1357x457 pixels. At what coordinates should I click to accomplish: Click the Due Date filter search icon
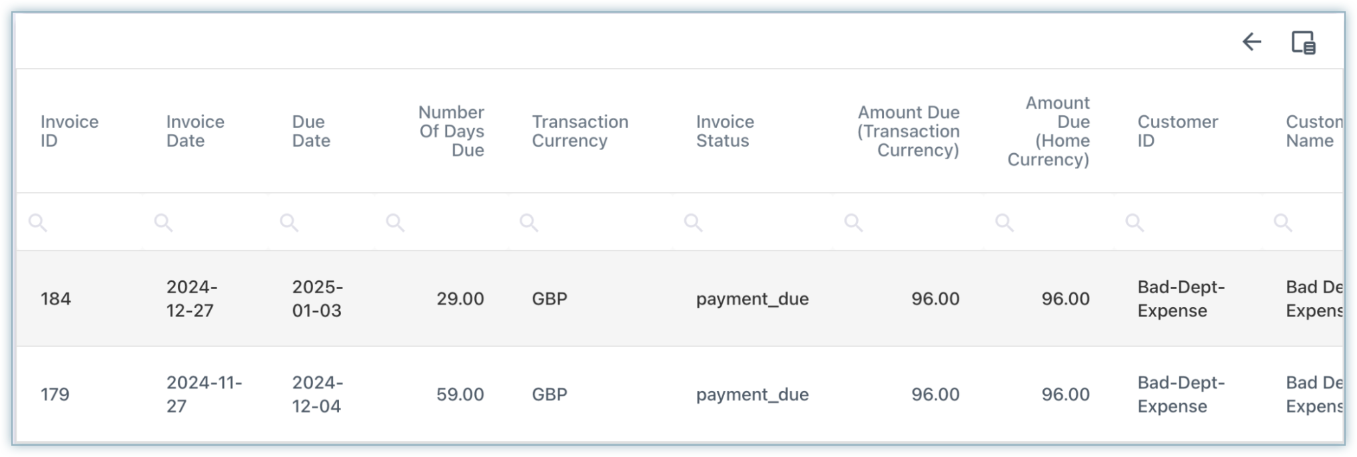click(x=288, y=223)
